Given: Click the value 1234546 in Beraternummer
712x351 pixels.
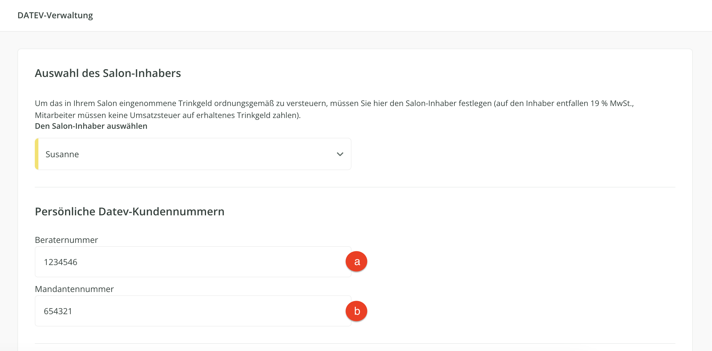Looking at the screenshot, I should click(x=61, y=262).
